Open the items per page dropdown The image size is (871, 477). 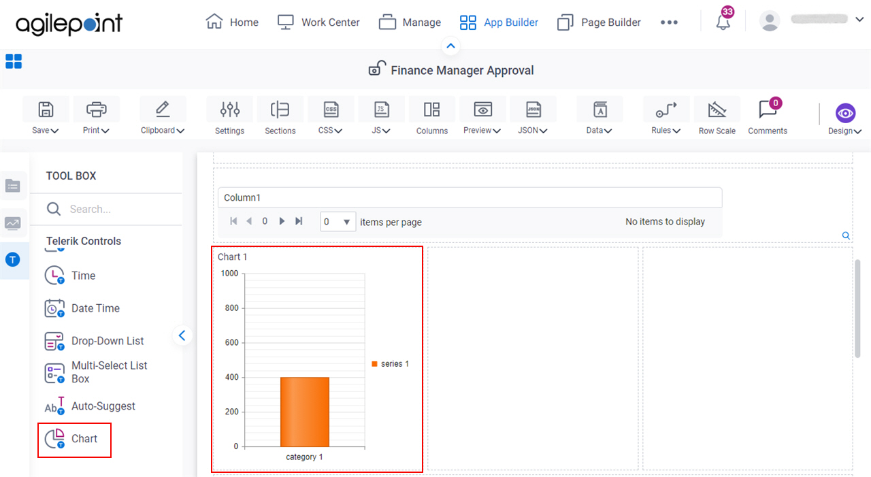(338, 222)
